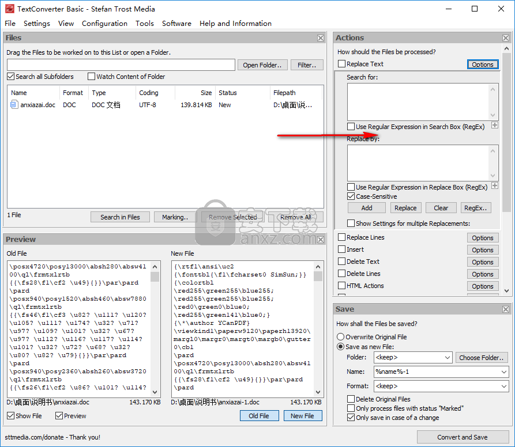The height and width of the screenshot is (447, 515).
Task: Click Search in Files button
Action: click(x=120, y=217)
